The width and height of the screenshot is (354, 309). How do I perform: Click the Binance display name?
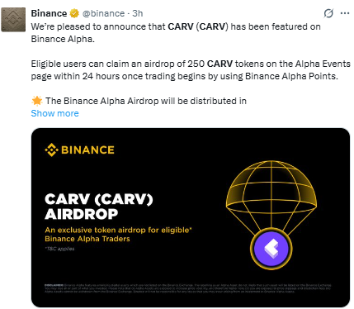coord(49,13)
